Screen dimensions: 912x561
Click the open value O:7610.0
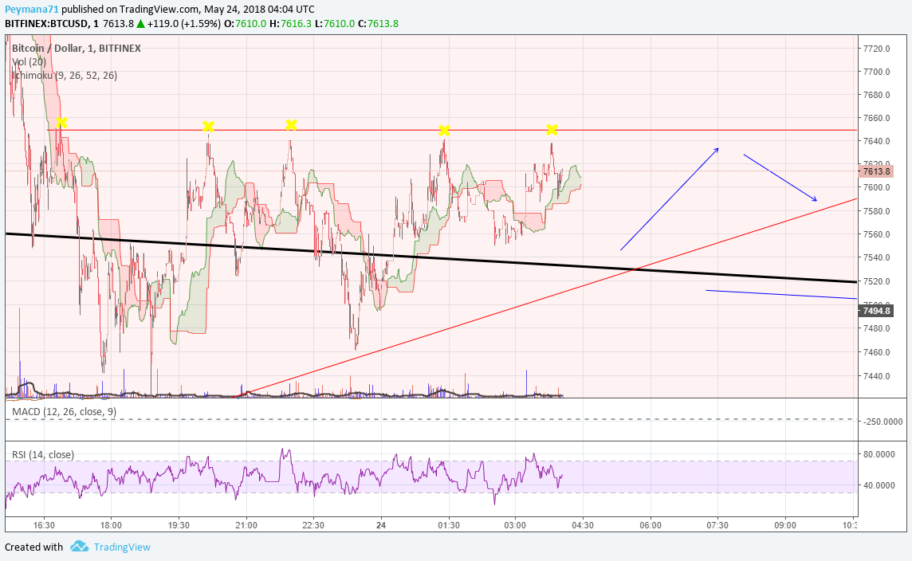tap(245, 24)
